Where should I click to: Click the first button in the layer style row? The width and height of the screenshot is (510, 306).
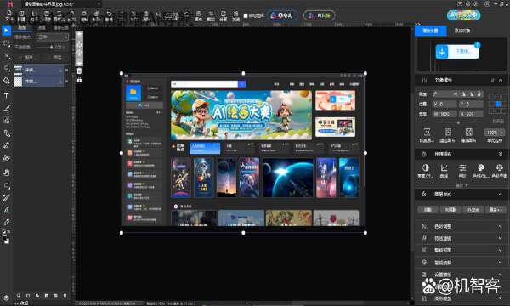[428, 210]
